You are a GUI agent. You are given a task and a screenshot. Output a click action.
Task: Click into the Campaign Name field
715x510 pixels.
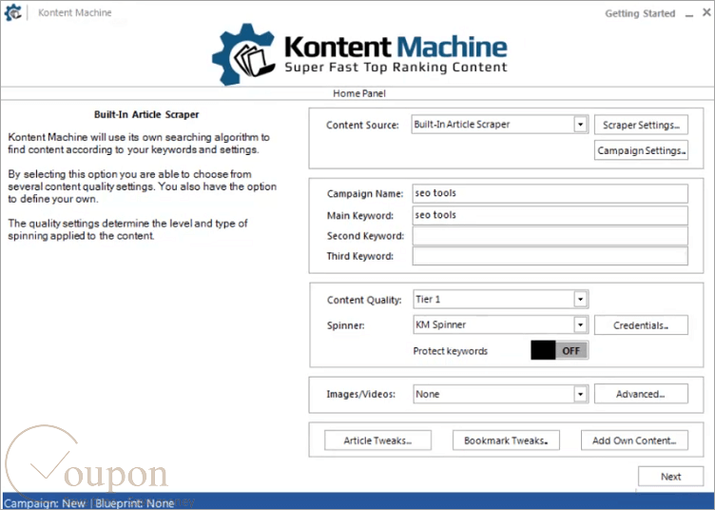(550, 193)
